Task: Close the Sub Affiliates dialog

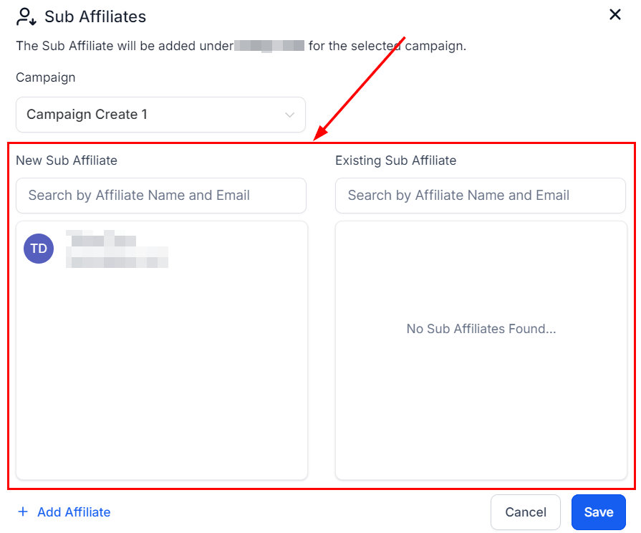Action: tap(615, 15)
